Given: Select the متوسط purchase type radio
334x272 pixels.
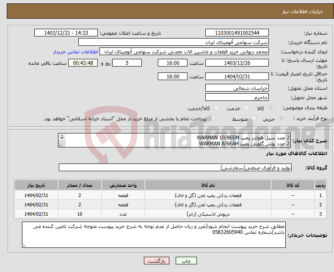Looking at the screenshot, I should click(254, 118).
